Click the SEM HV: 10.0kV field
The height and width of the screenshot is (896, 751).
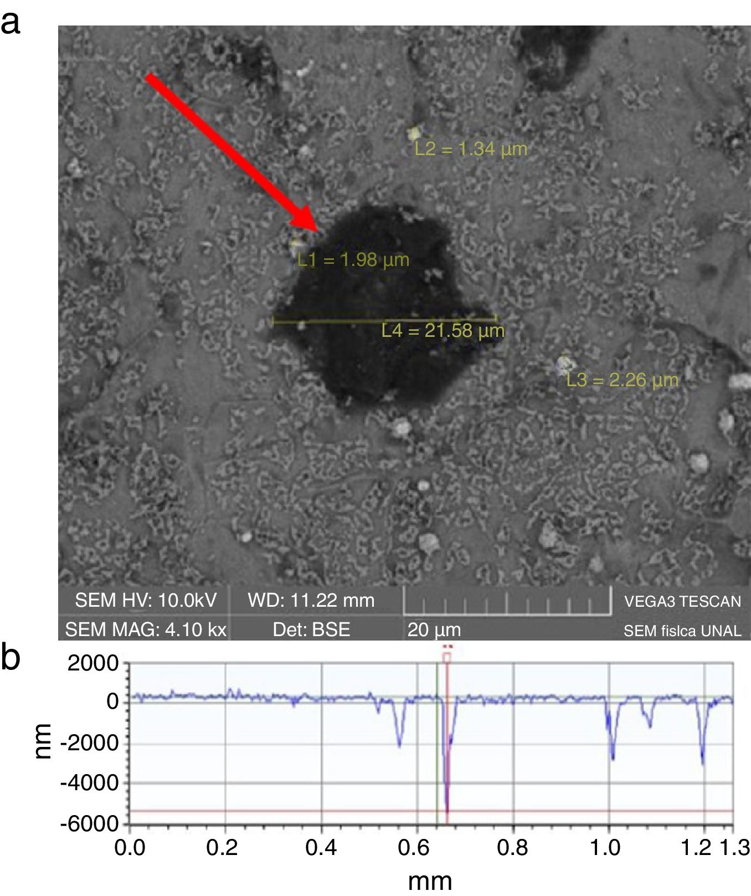click(146, 600)
